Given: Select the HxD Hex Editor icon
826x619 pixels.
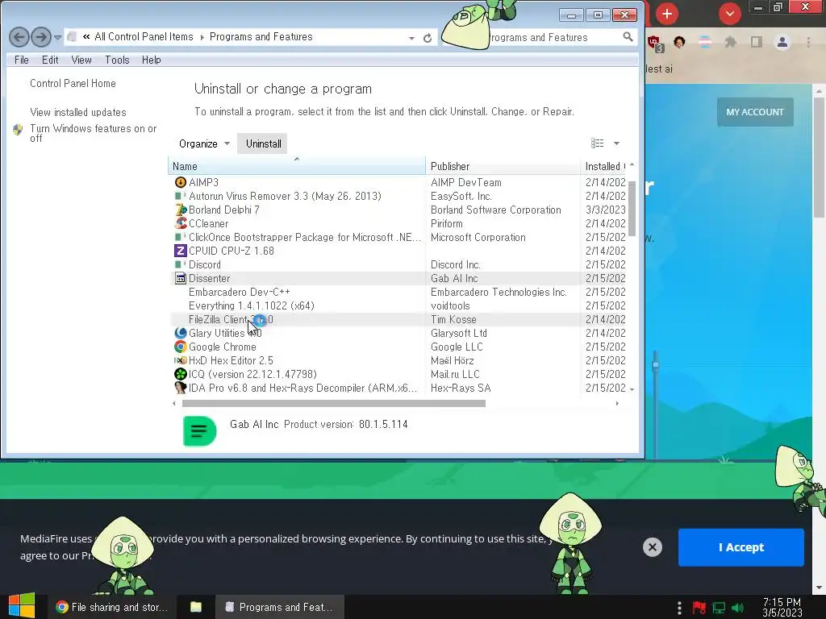Looking at the screenshot, I should coord(181,360).
